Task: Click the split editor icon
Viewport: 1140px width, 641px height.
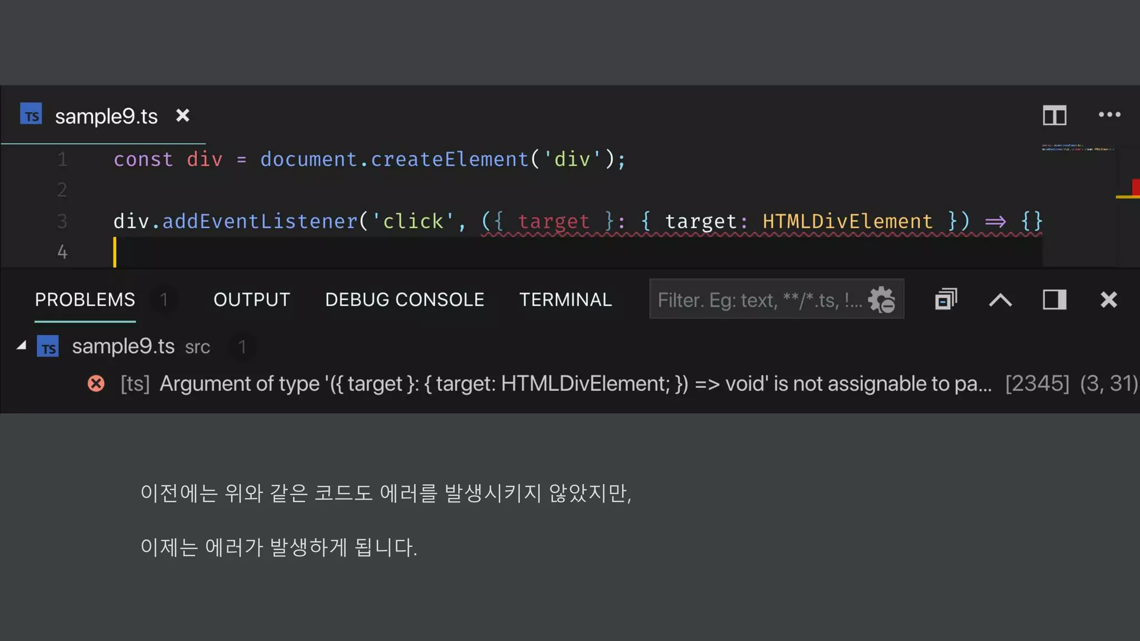Action: (x=1054, y=115)
